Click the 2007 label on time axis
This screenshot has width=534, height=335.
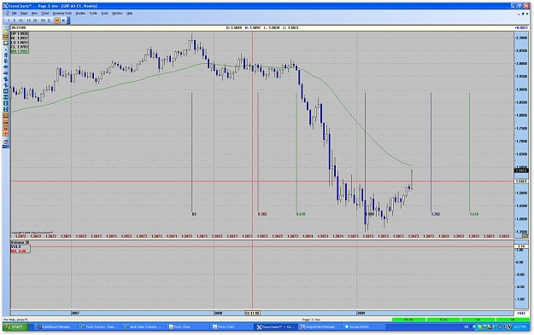[x=75, y=313]
